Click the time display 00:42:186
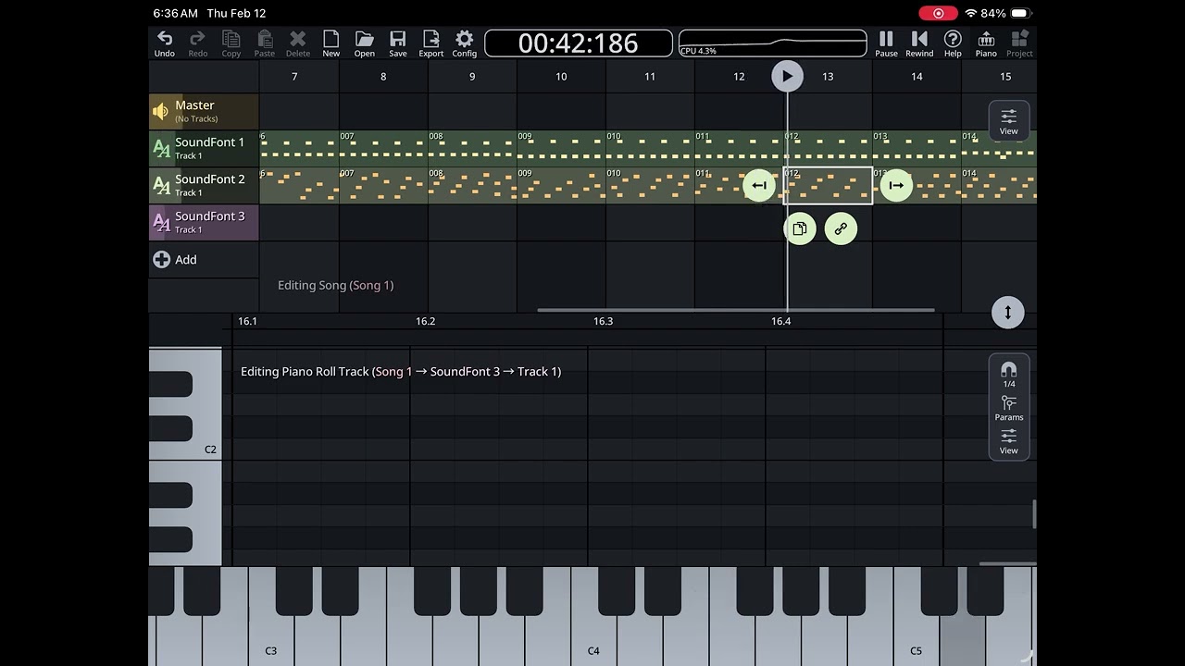The image size is (1185, 666). click(x=579, y=43)
